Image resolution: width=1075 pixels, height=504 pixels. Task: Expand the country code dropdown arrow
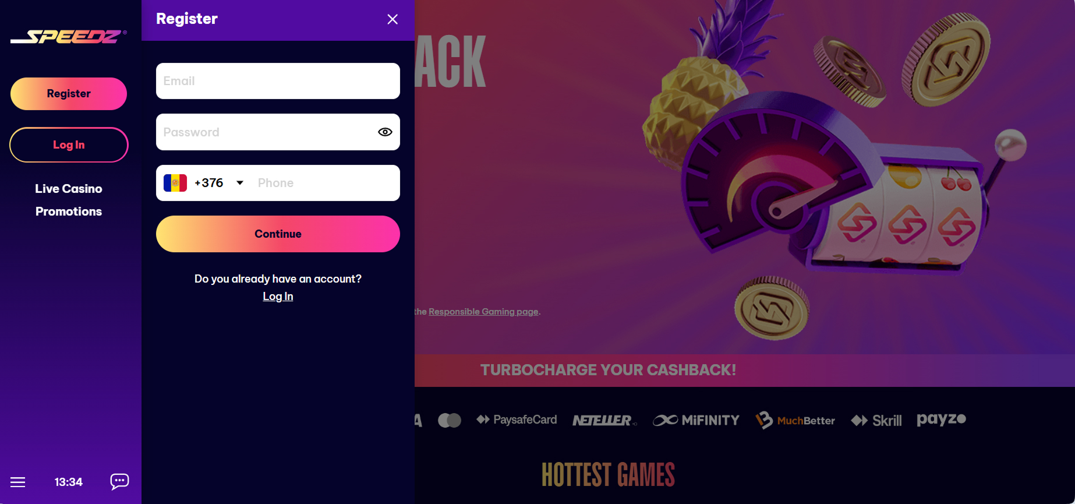(240, 183)
